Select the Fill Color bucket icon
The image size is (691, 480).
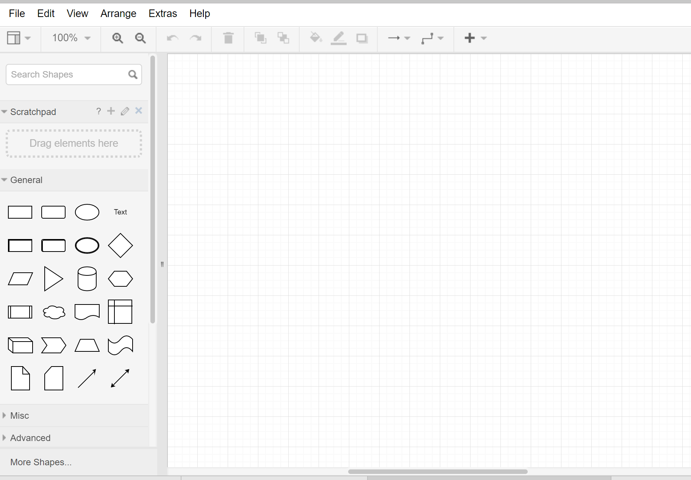coord(316,38)
